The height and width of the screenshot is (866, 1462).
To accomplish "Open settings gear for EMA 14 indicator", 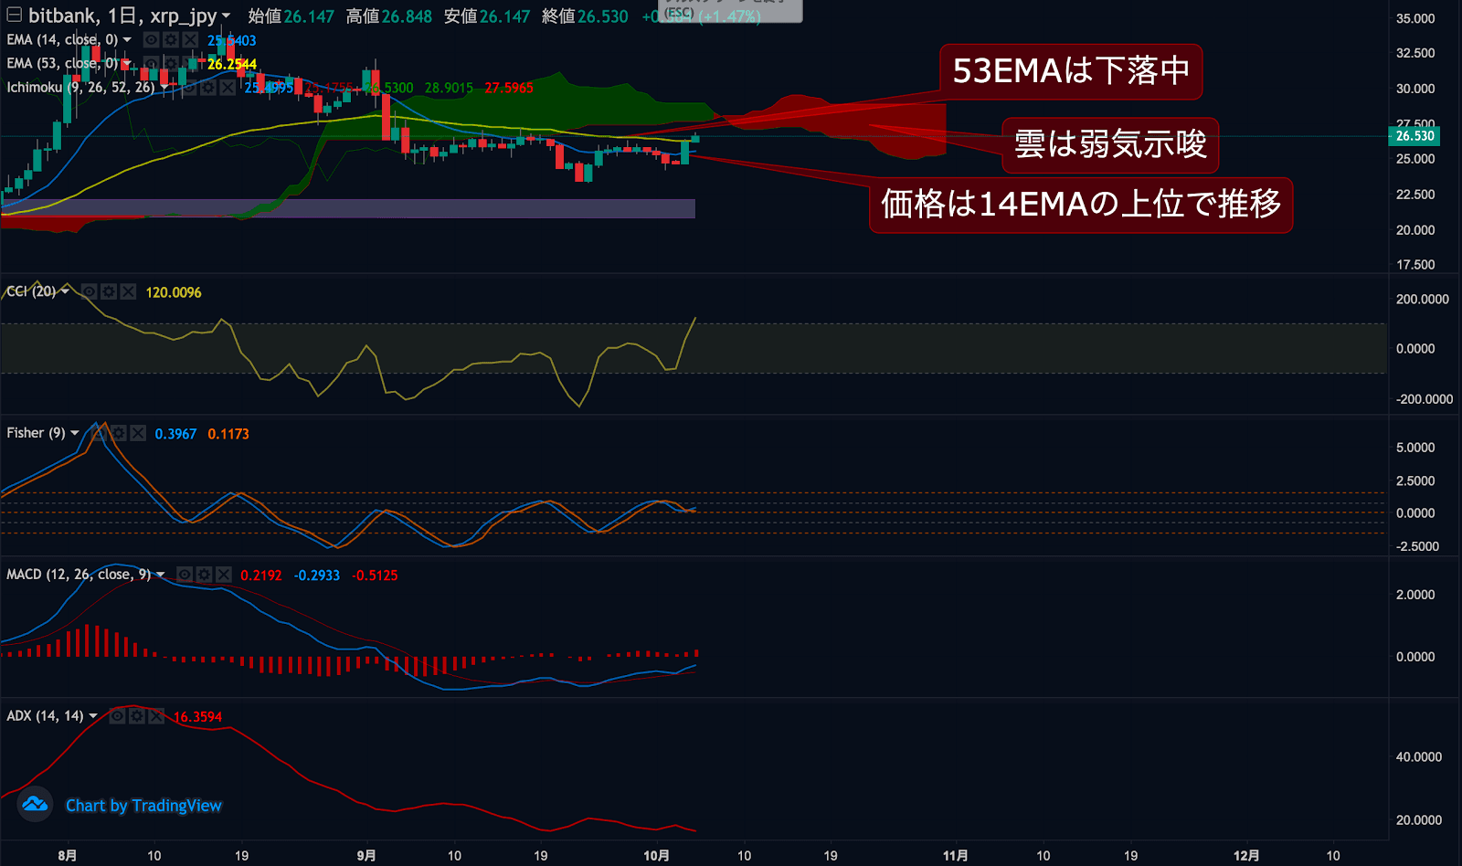I will pyautogui.click(x=171, y=40).
